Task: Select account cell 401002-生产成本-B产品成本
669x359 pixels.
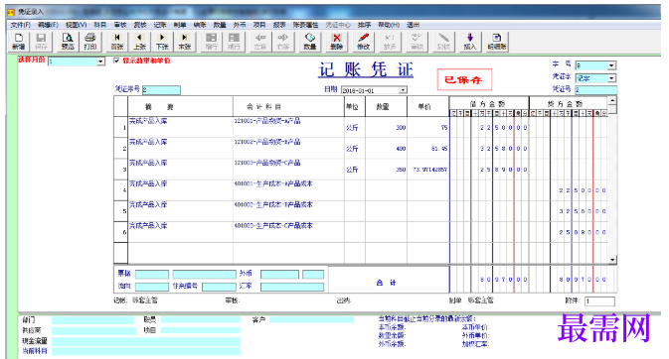Action: click(x=288, y=211)
